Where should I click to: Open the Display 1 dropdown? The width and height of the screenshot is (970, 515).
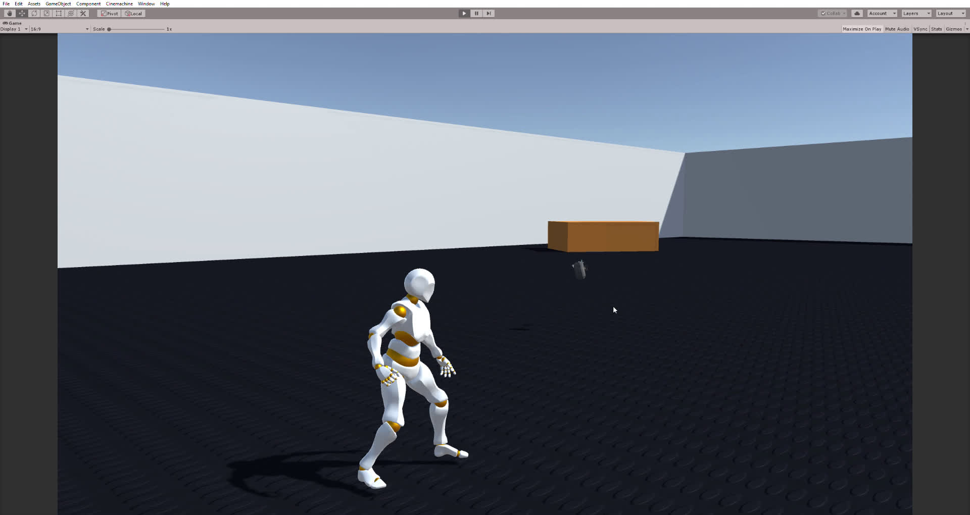(x=14, y=29)
